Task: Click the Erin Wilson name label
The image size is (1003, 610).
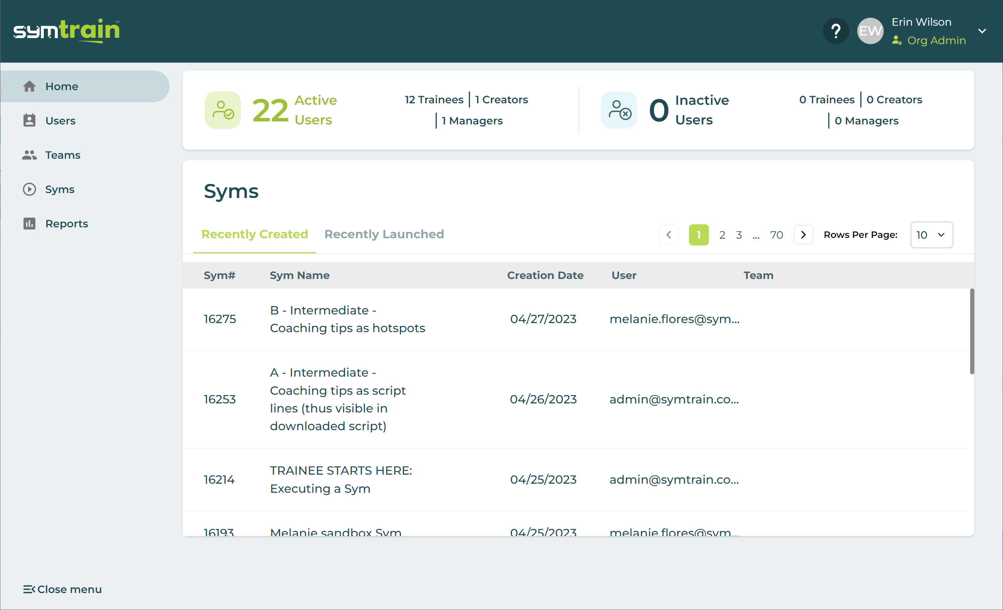Action: coord(921,22)
